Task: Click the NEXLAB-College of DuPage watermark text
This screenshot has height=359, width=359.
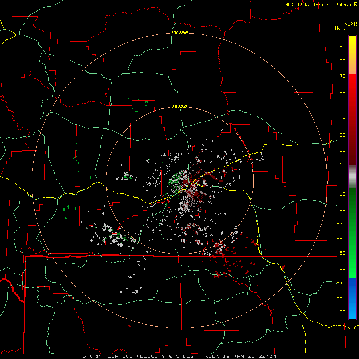Action: click(321, 4)
